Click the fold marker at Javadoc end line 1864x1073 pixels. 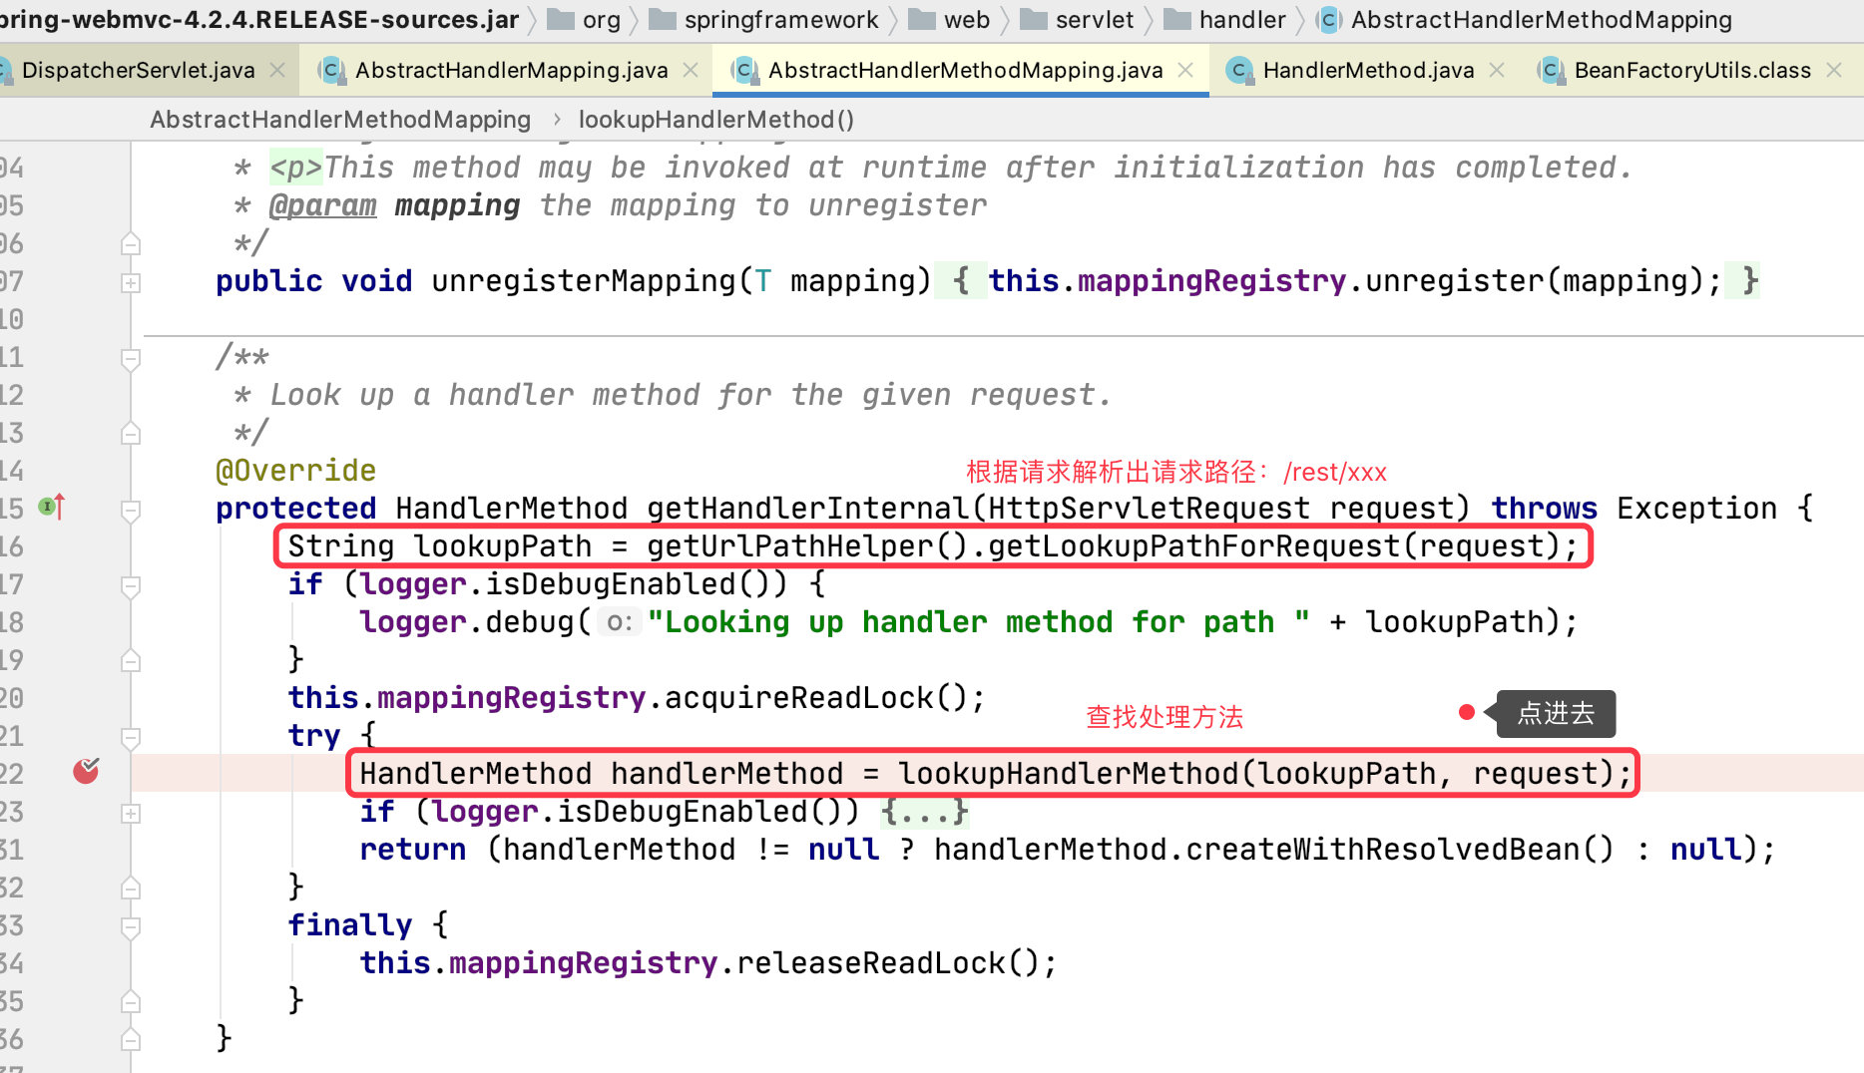click(130, 434)
